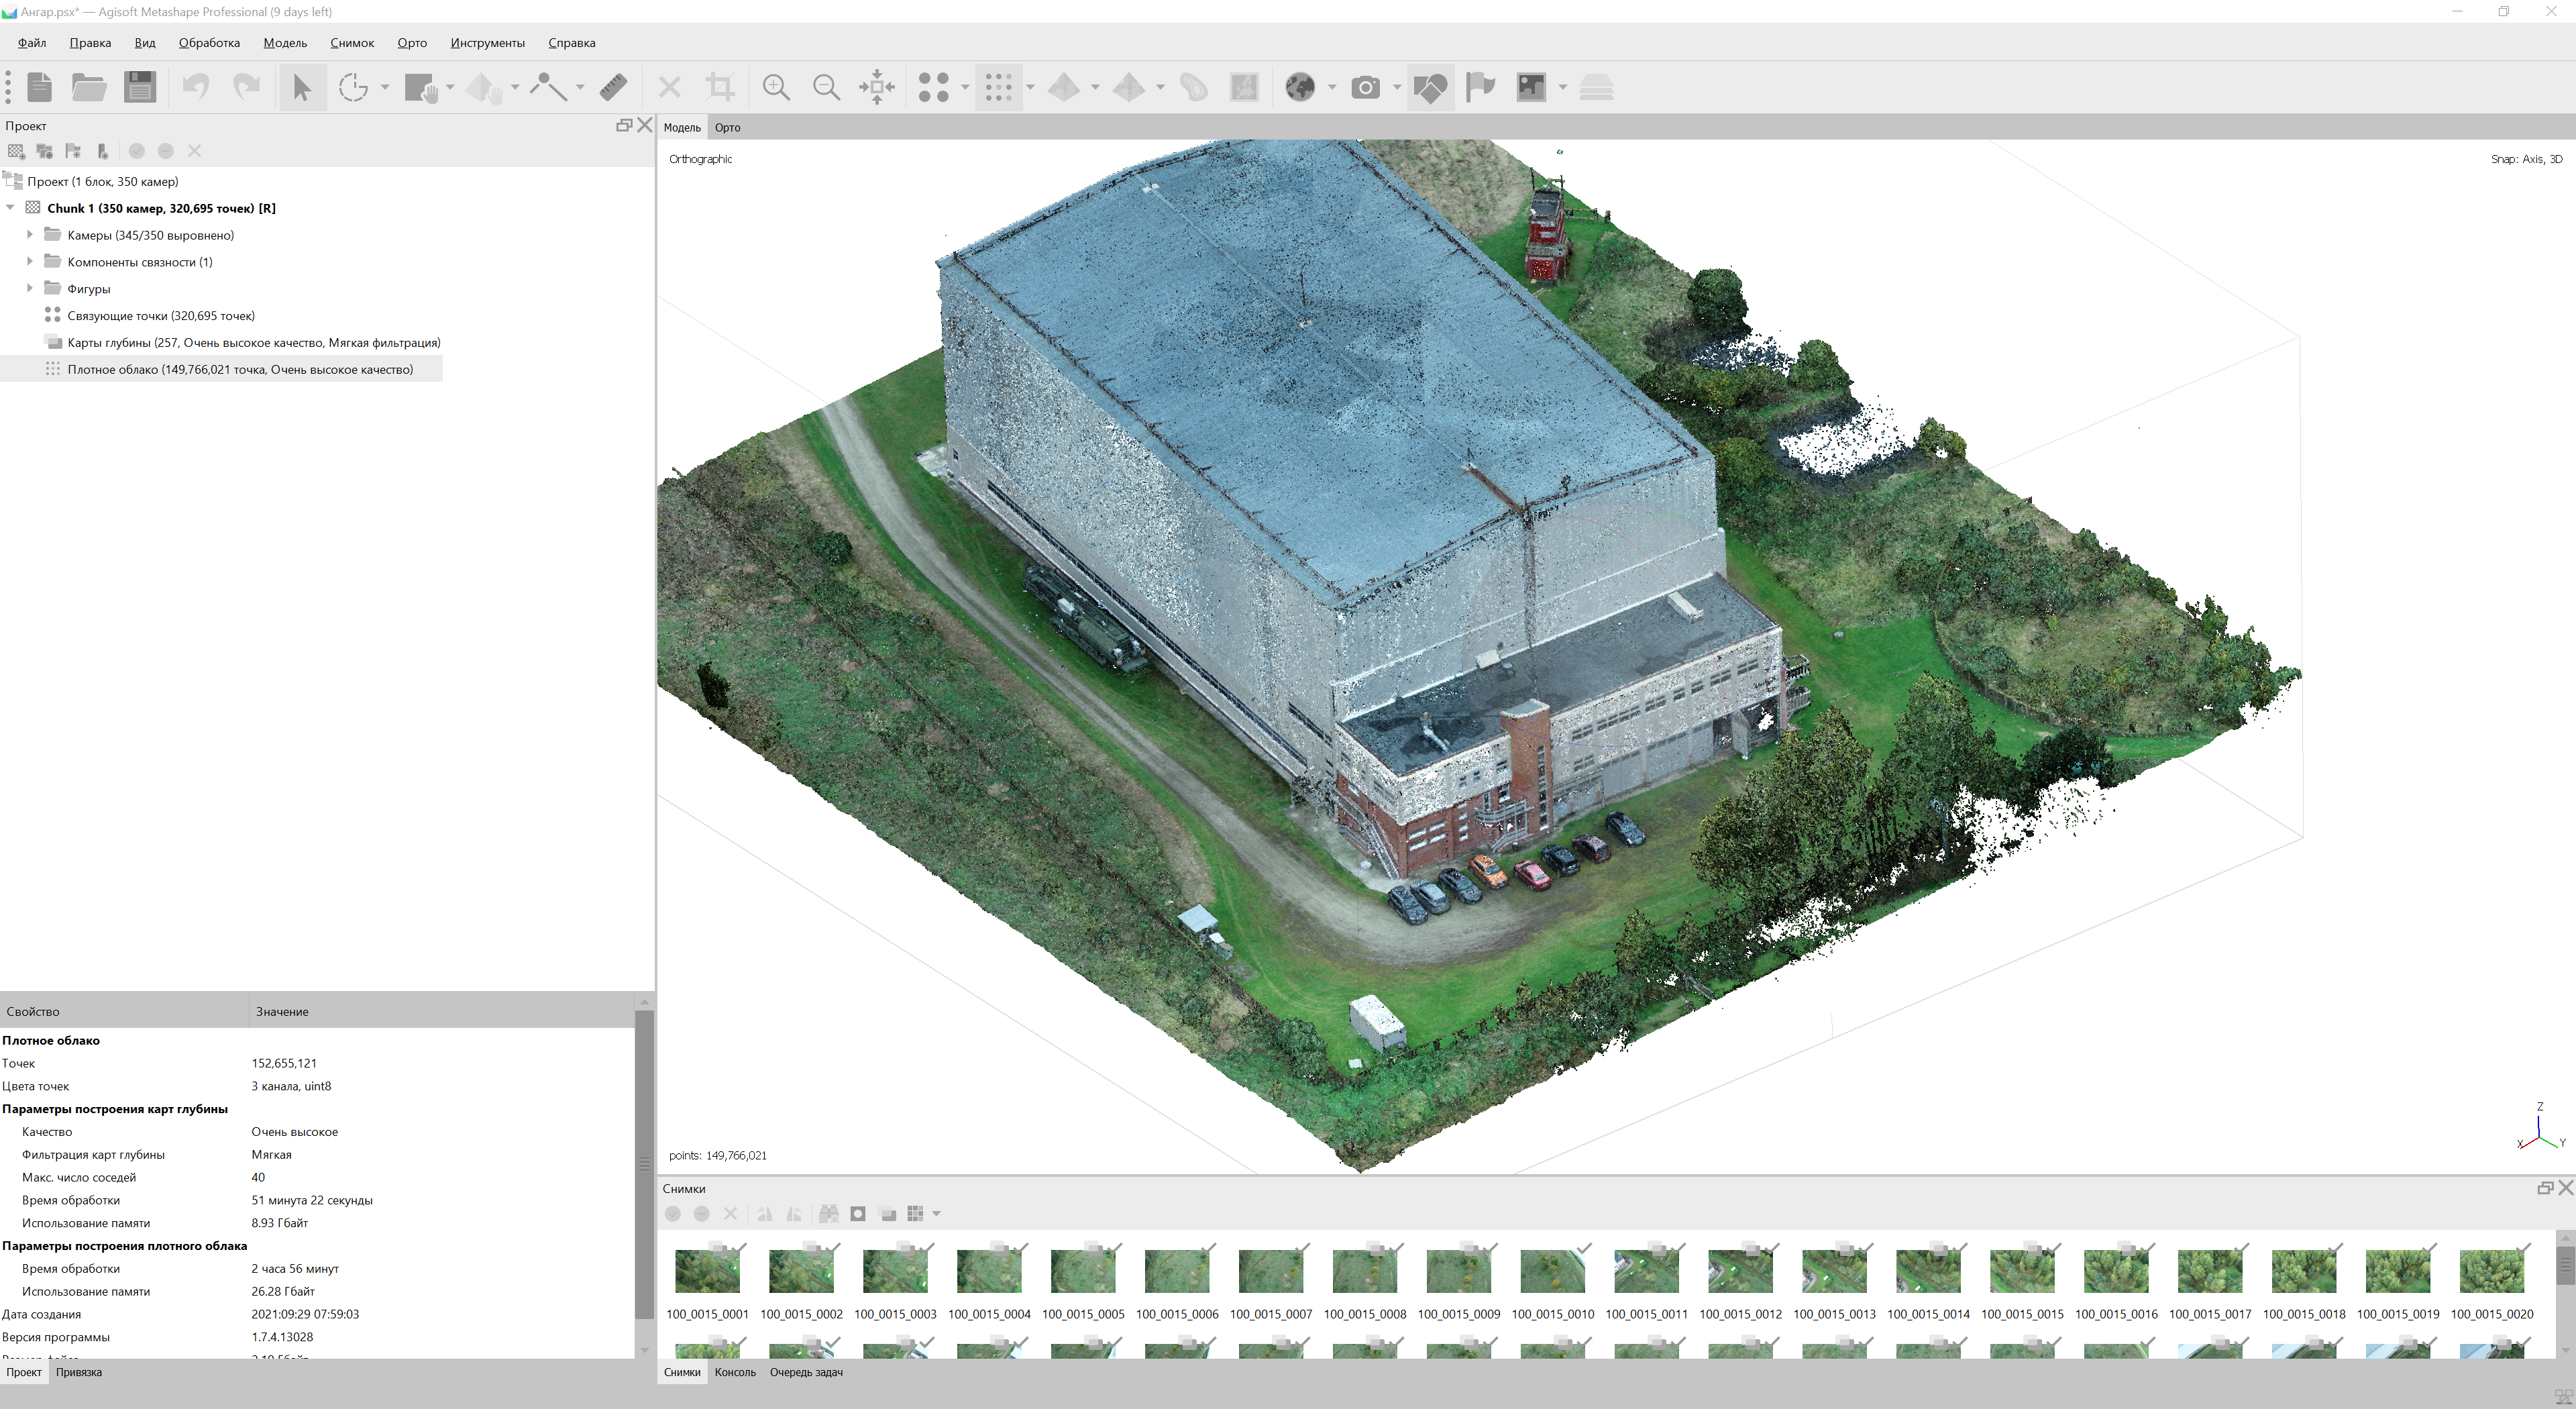The height and width of the screenshot is (1409, 2576).
Task: Click the Save project floppy icon
Action: 140,87
